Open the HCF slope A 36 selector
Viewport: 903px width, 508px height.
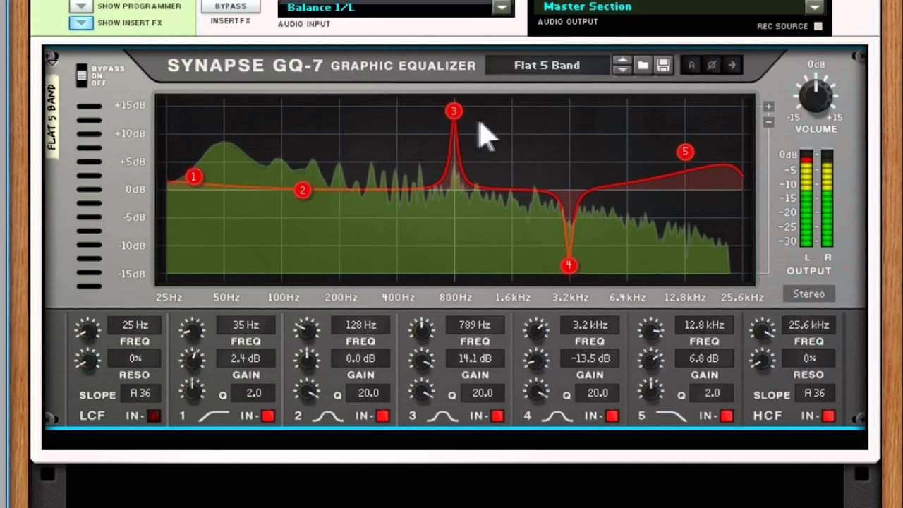click(x=815, y=393)
